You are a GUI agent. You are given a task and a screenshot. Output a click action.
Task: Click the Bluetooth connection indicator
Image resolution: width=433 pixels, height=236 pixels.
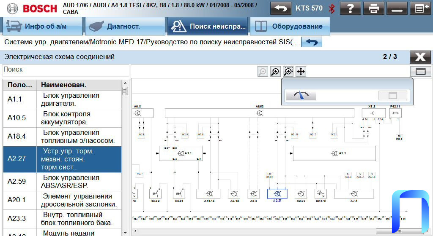coord(332,8)
